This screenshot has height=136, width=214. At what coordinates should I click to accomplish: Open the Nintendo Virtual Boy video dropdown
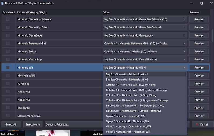tap(145, 59)
